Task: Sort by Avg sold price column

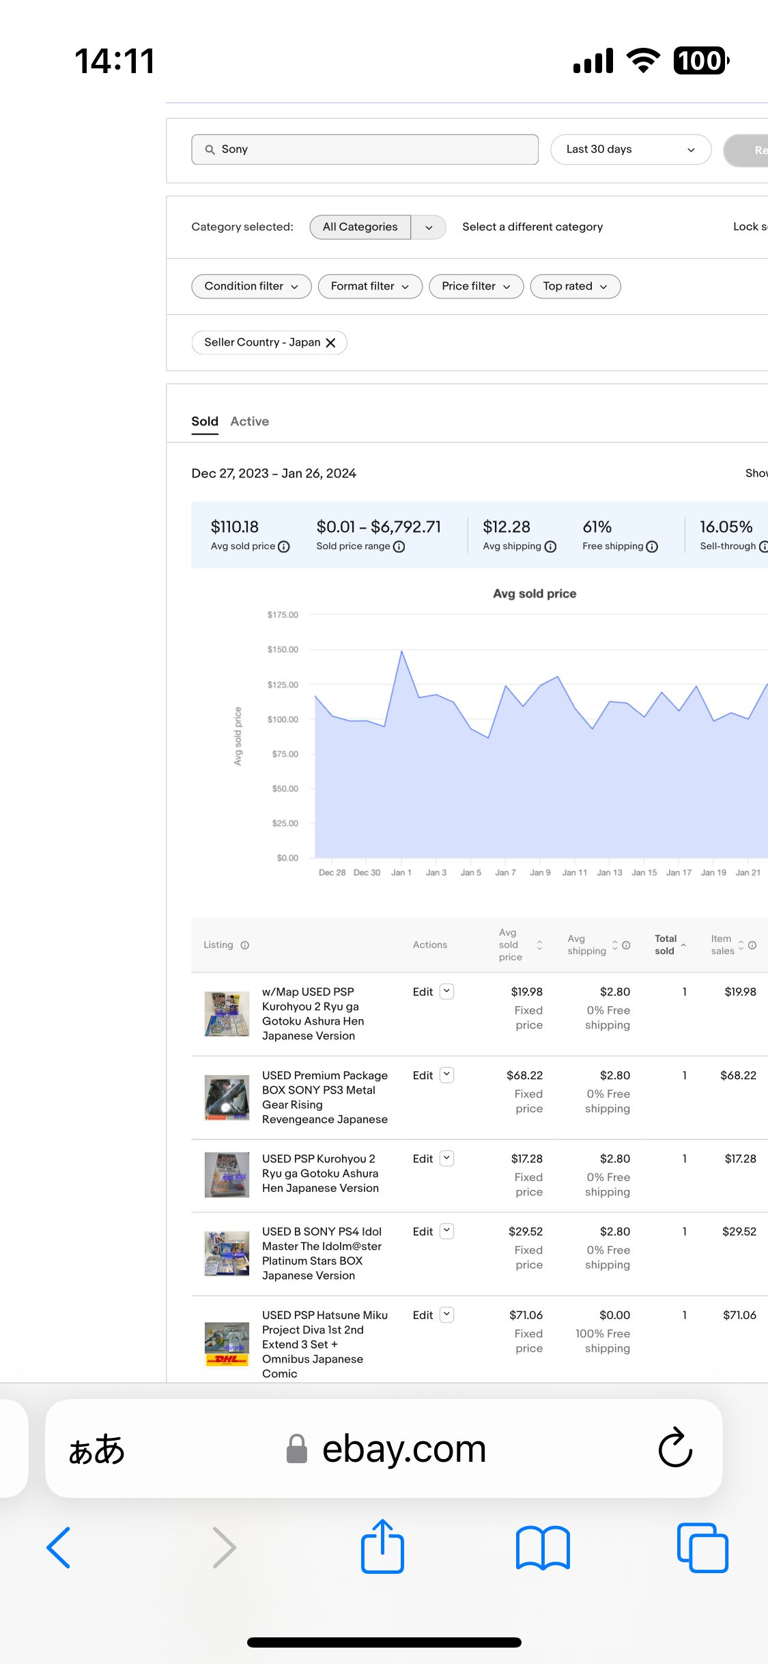Action: coord(539,945)
